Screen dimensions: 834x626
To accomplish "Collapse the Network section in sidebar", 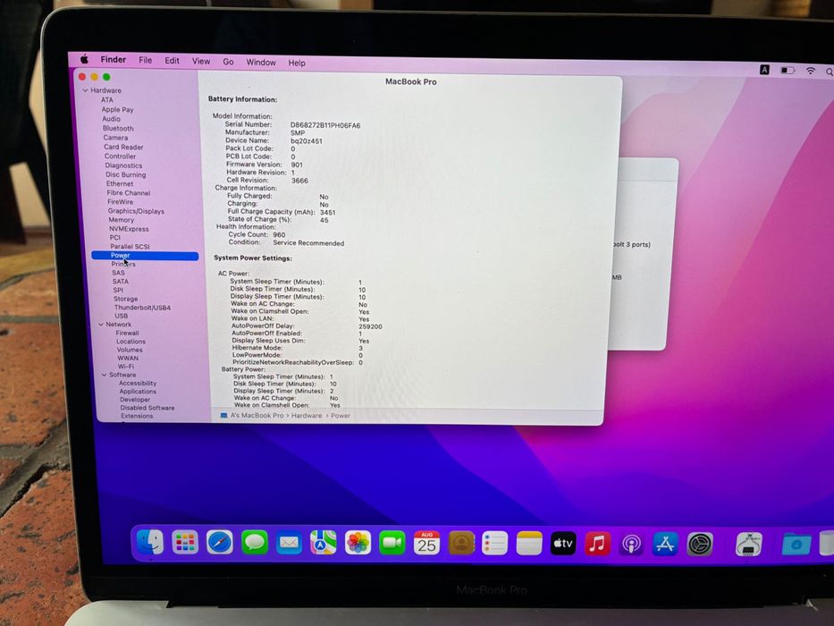I will tap(100, 324).
